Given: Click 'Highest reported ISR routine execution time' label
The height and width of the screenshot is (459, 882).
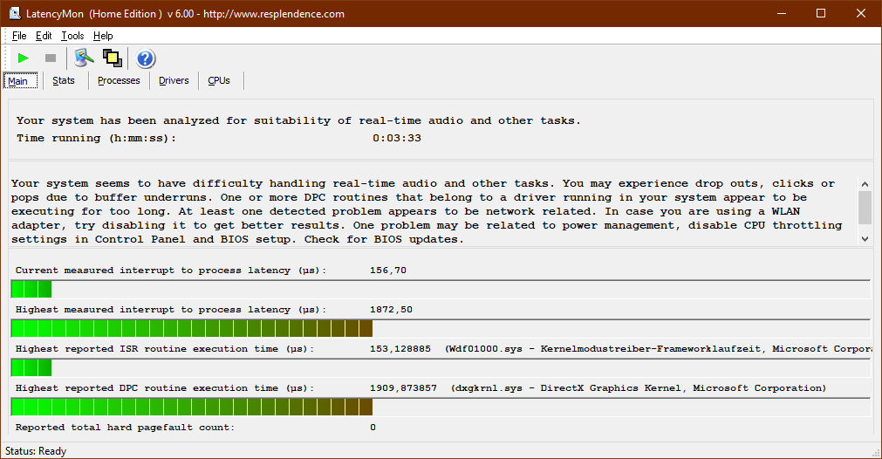Looking at the screenshot, I should [164, 349].
